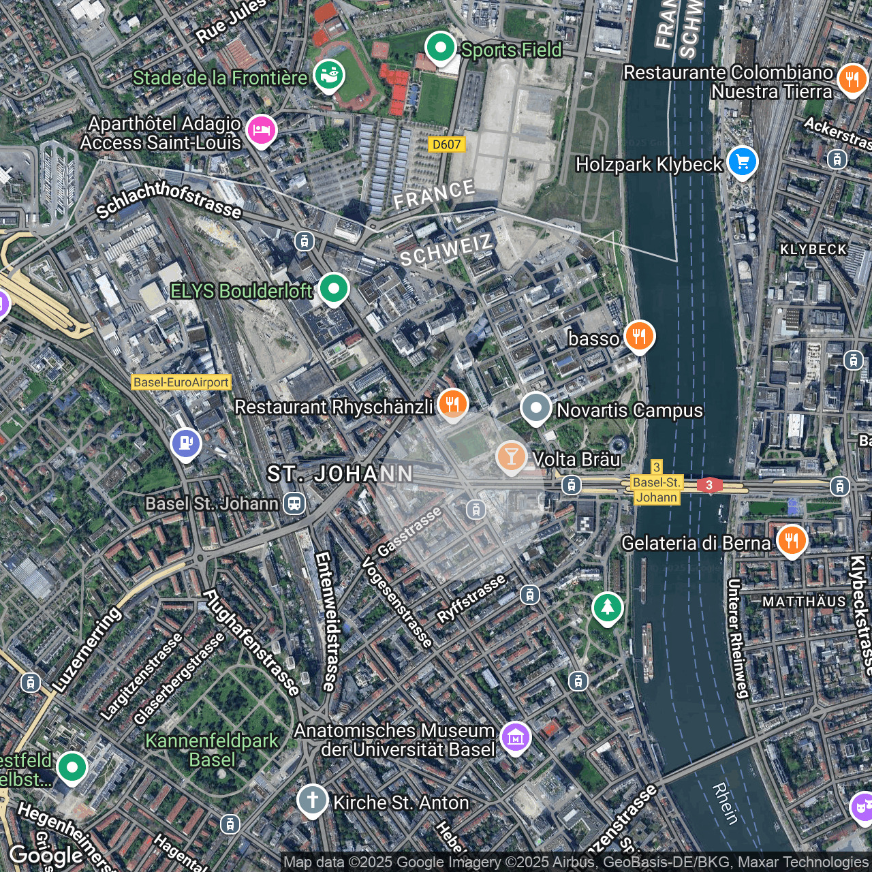Click the ELYS Boulderloft green pin
The height and width of the screenshot is (872, 872).
(x=334, y=289)
